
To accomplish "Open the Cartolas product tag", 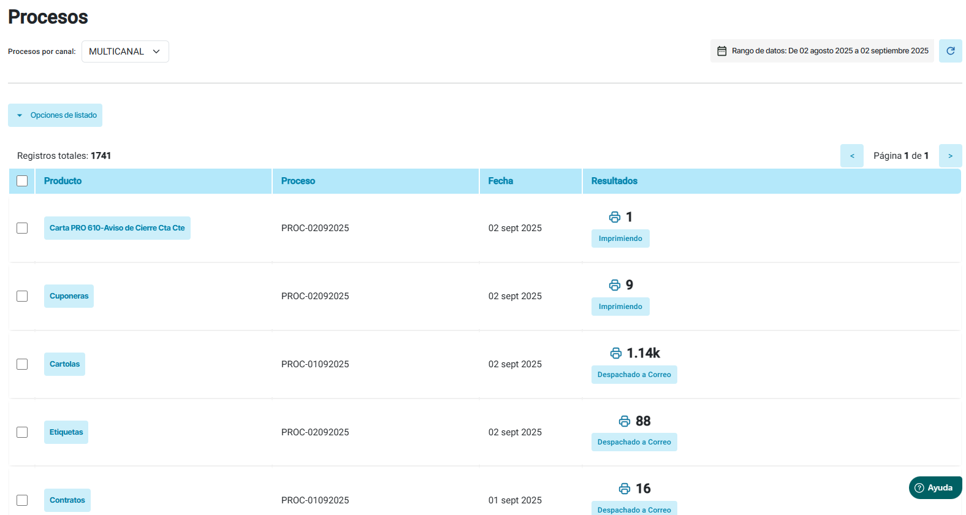I will point(64,364).
